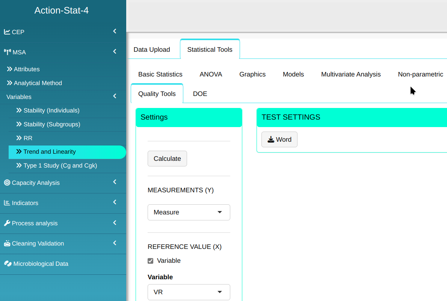Open the ANOVA tab
This screenshot has height=301, width=447.
pyautogui.click(x=211, y=74)
